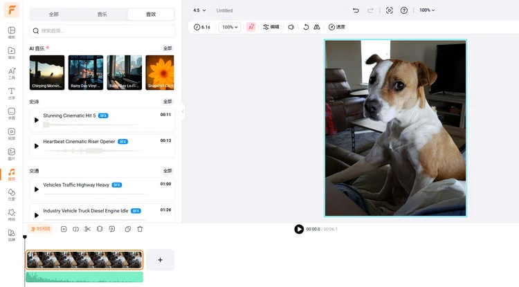Click the flip/mirror icon in clip toolbar
The image size is (519, 287).
pos(316,27)
